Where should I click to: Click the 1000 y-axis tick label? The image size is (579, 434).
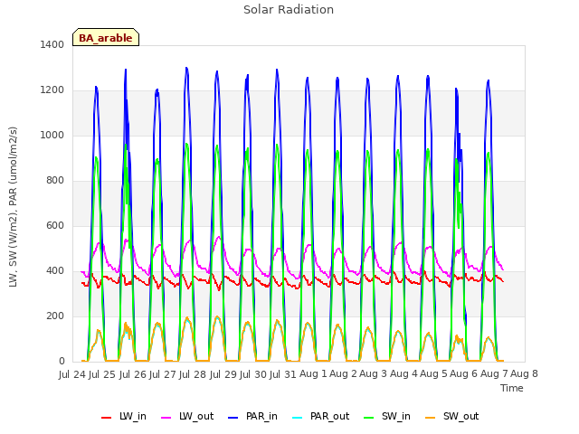tap(52, 135)
